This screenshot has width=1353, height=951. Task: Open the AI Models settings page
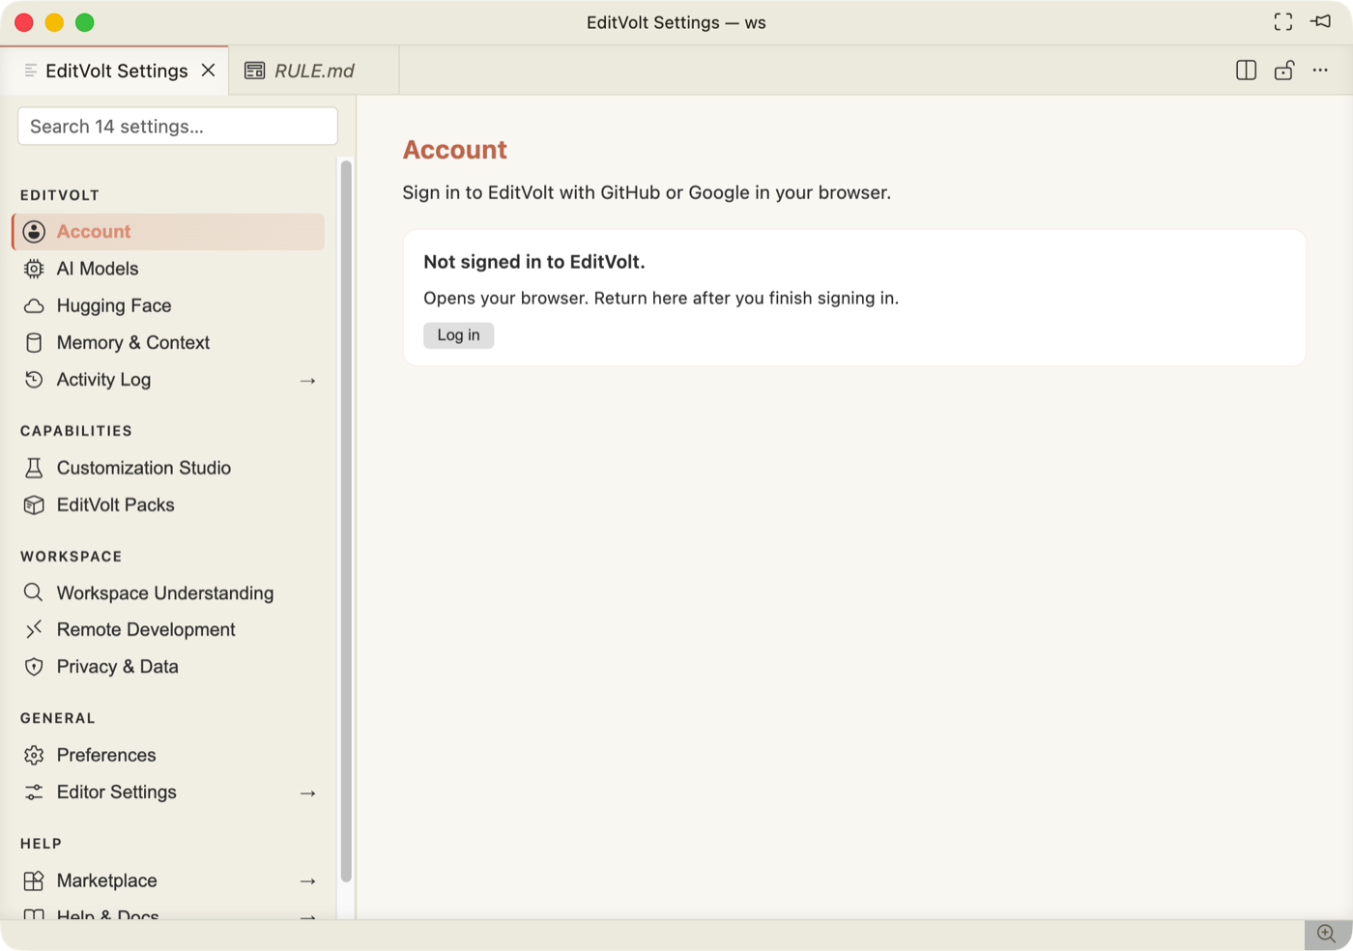[x=168, y=269]
